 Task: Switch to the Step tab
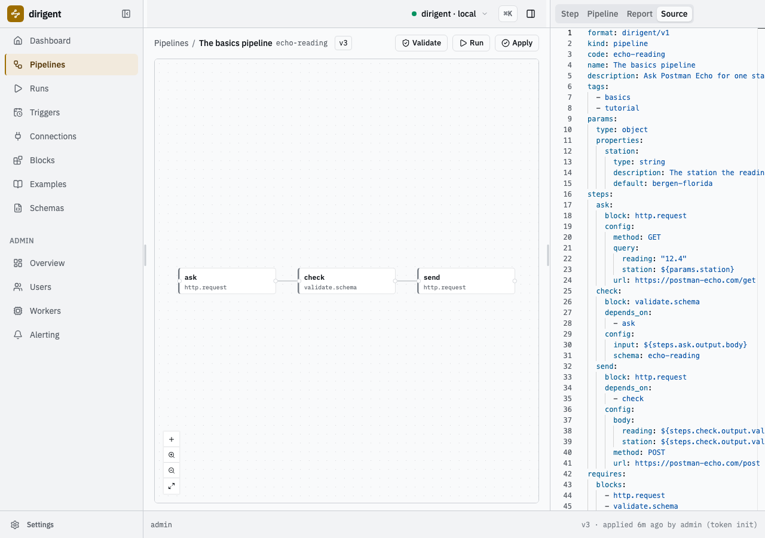[x=570, y=14]
